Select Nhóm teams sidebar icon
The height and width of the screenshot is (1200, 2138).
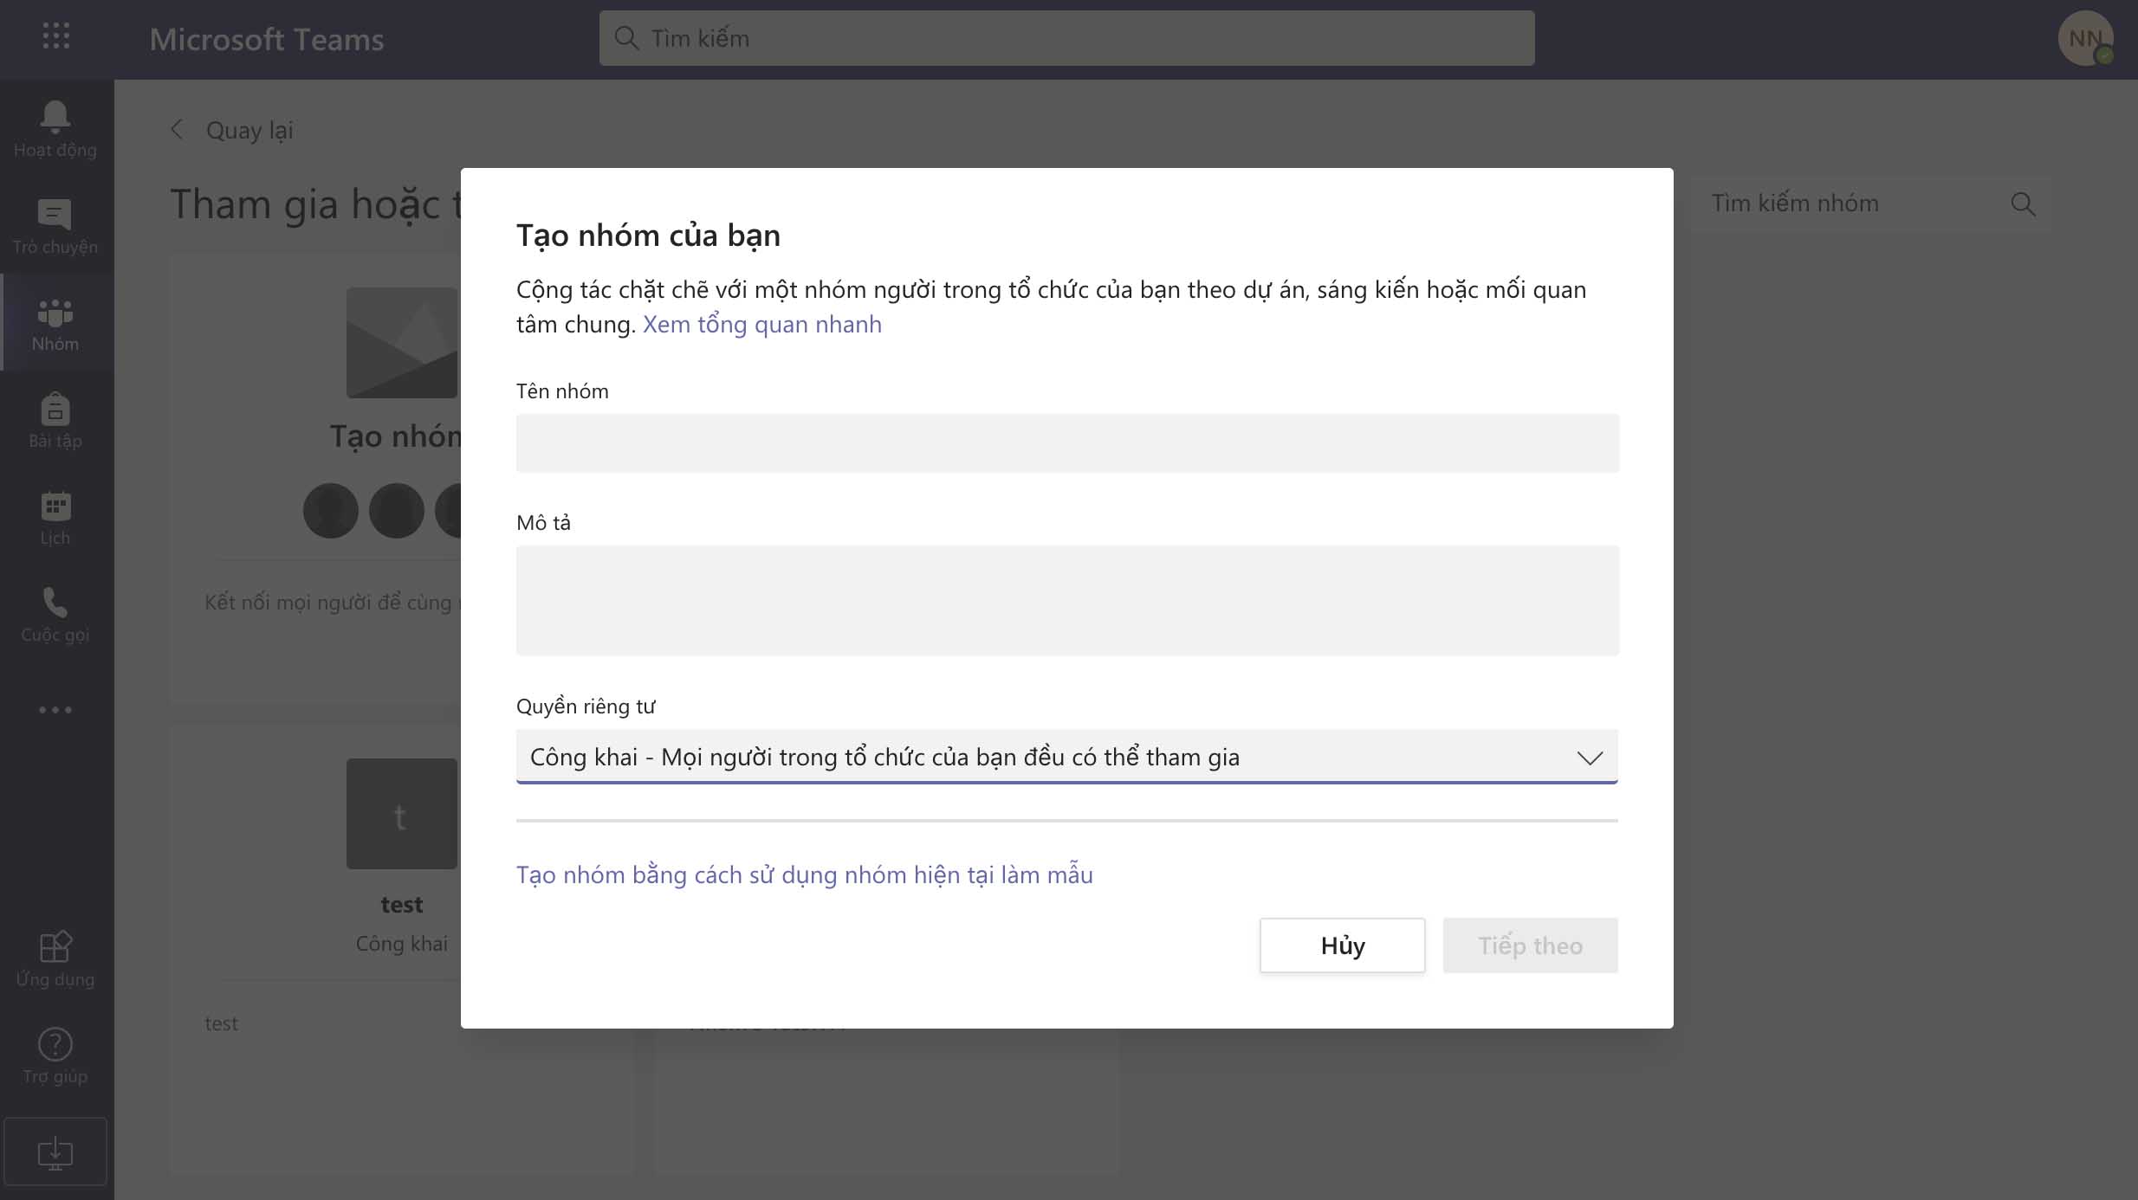[x=55, y=323]
